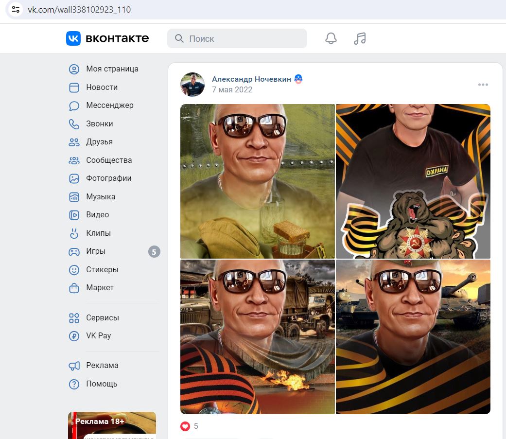Click the Стикеры smiley icon
This screenshot has height=439, width=506.
[x=74, y=270]
